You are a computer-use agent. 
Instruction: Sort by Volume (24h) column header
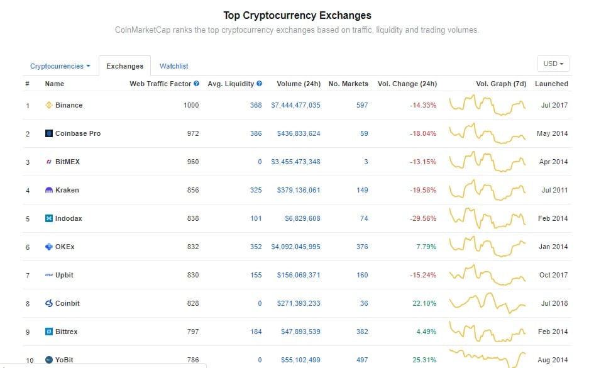click(x=299, y=84)
